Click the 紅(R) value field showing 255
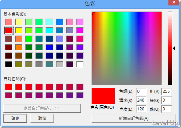The image size is (181, 128). 167,91
